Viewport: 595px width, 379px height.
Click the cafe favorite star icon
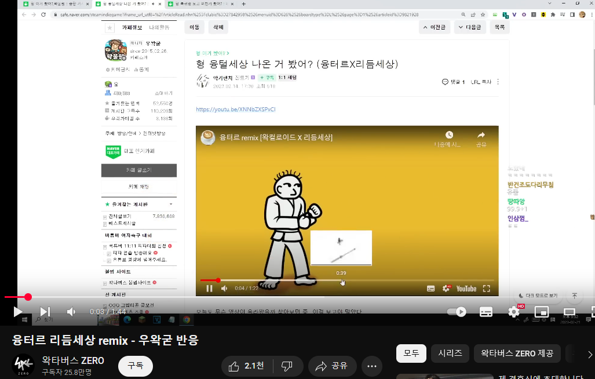pyautogui.click(x=109, y=28)
